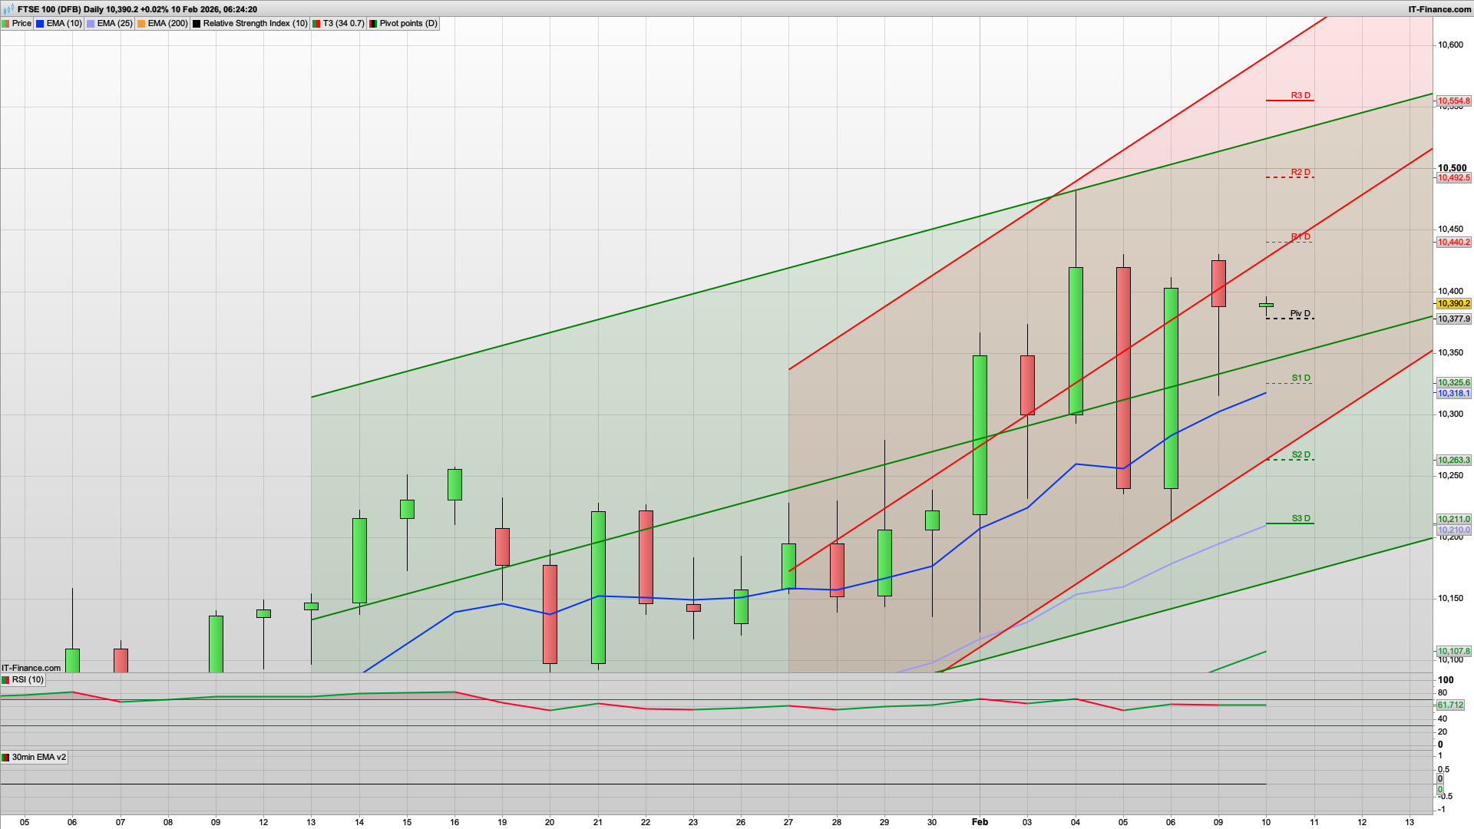Select the Feb label on the date axis
The height and width of the screenshot is (829, 1474).
click(980, 821)
